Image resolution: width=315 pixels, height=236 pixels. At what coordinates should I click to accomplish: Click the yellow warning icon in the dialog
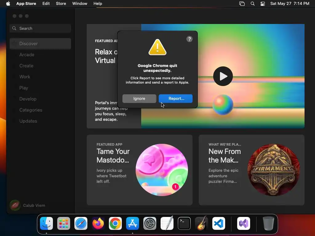[157, 47]
